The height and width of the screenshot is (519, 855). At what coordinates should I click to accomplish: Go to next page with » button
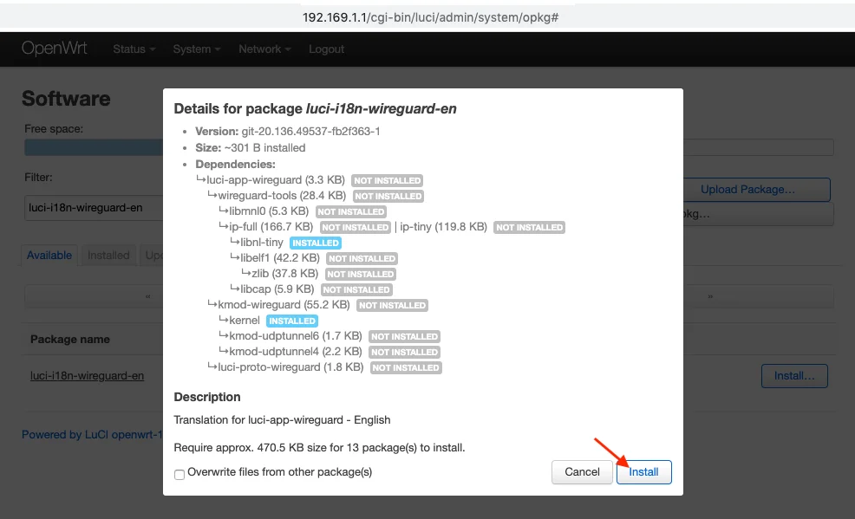(710, 297)
